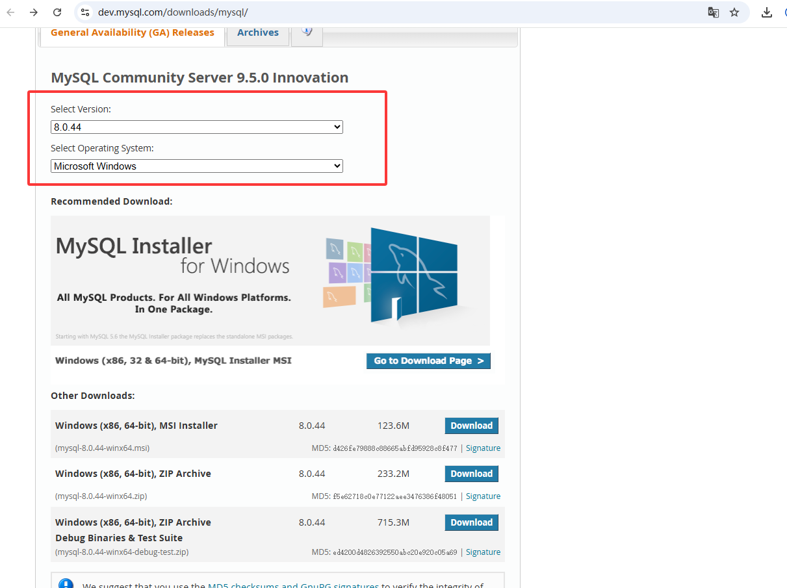Viewport: 787px width, 588px height.
Task: Open site information icon in address bar
Action: click(x=84, y=12)
